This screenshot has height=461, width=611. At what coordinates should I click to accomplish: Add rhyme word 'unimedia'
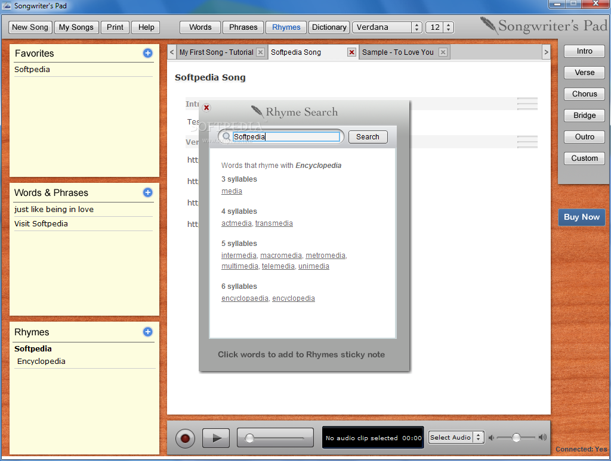(314, 266)
